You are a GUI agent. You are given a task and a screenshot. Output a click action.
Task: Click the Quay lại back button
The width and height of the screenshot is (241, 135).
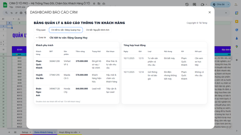(x=41, y=38)
